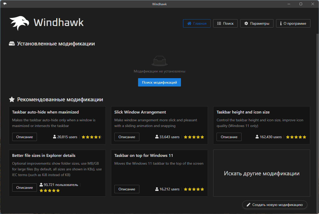Maximize the Windhawk window
319x214 pixels.
point(301,4)
